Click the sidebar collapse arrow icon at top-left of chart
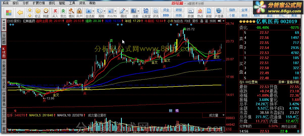Image resolution: width=304 pixels, height=136 pixels. click(x=4, y=21)
